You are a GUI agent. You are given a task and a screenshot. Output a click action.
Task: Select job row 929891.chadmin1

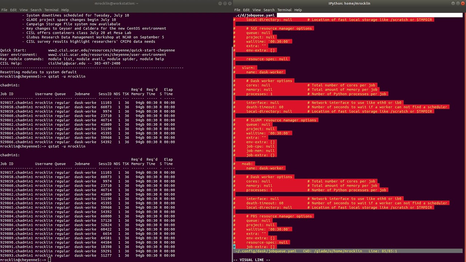click(x=87, y=247)
